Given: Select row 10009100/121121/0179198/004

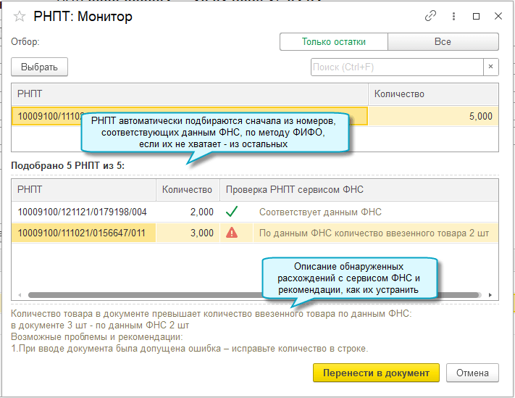Looking at the screenshot, I should point(83,212).
